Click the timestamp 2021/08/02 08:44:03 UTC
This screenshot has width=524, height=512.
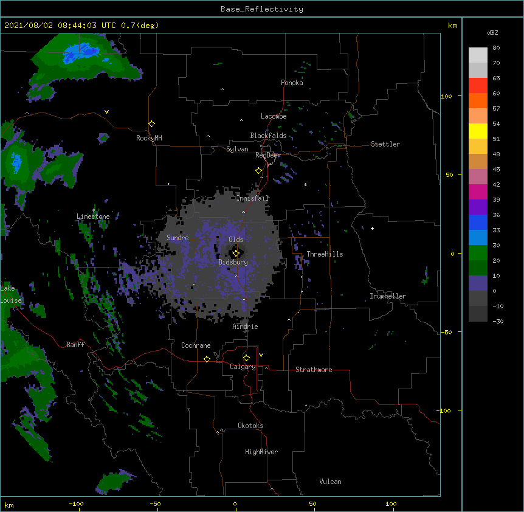61,26
